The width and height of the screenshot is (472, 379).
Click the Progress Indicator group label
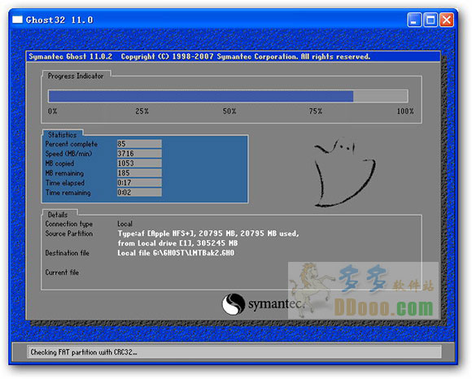(x=76, y=76)
